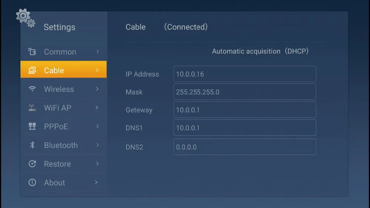
Task: Click the IP Address field 10.0.0.16
Action: pyautogui.click(x=245, y=74)
